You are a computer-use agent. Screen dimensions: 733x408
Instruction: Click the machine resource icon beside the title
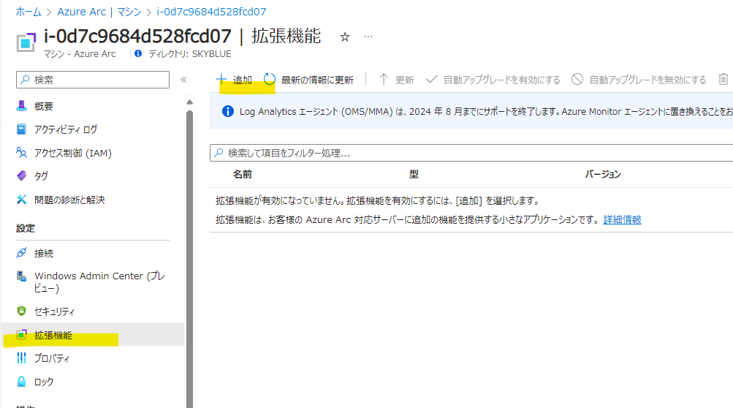tap(26, 42)
